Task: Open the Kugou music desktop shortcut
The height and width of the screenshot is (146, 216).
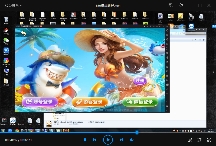Action: pyautogui.click(x=6, y=51)
